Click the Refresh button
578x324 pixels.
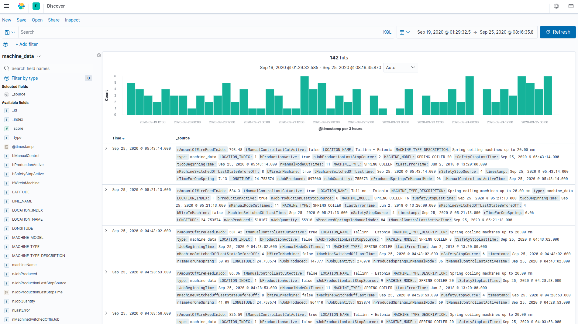pos(558,32)
